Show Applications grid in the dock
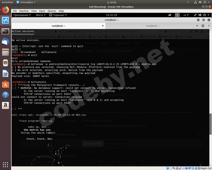Image resolution: width=212 pixels, height=170 pixels. coord(6,165)
